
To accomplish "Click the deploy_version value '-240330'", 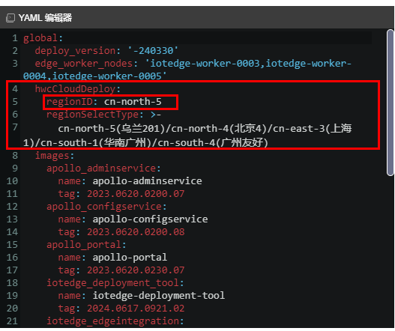I will click(153, 51).
